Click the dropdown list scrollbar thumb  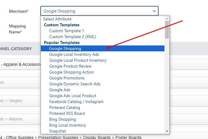pos(167,30)
